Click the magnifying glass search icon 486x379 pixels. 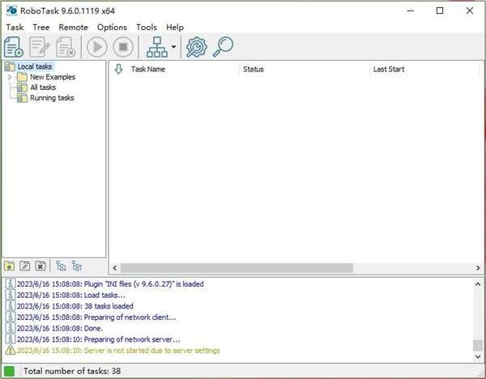(223, 47)
